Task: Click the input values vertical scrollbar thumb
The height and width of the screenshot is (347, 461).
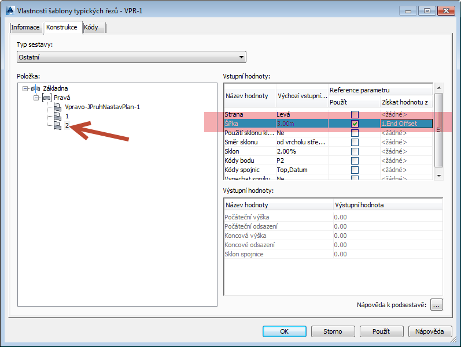Action: click(438, 130)
